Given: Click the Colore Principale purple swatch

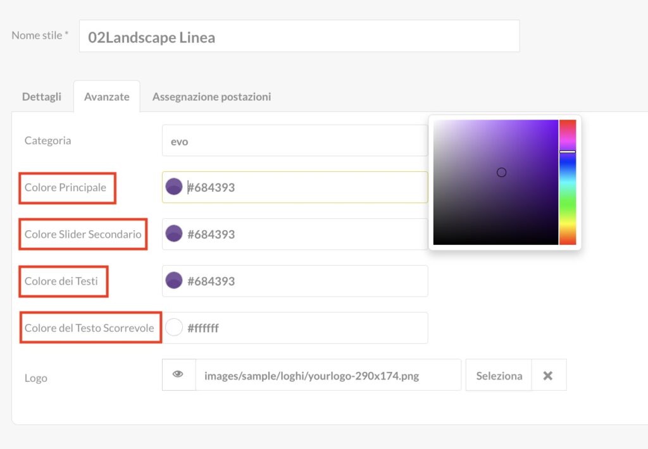Looking at the screenshot, I should (x=174, y=187).
